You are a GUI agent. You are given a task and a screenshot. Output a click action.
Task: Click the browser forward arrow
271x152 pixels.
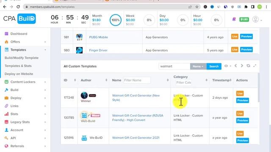pyautogui.click(x=11, y=7)
